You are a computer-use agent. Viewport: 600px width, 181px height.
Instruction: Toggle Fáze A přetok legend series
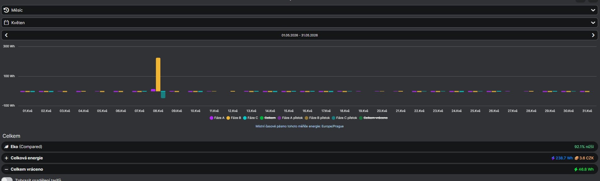(x=290, y=118)
